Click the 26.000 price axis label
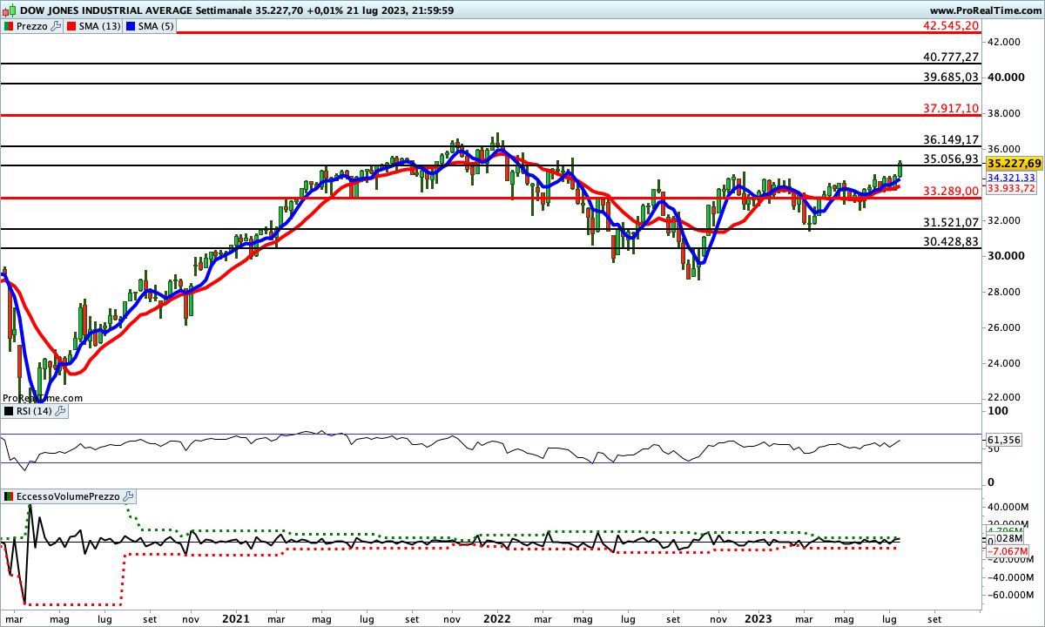The width and height of the screenshot is (1045, 627). [x=1004, y=327]
